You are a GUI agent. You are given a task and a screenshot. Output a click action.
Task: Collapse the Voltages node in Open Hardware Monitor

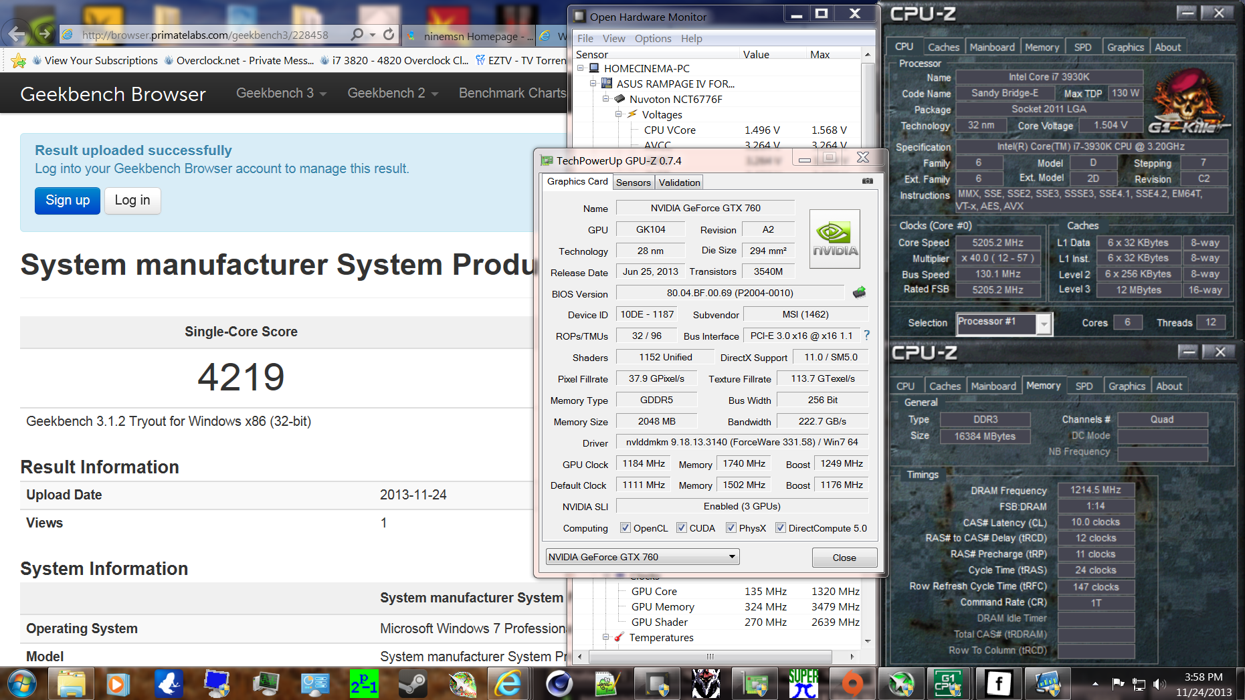(619, 114)
